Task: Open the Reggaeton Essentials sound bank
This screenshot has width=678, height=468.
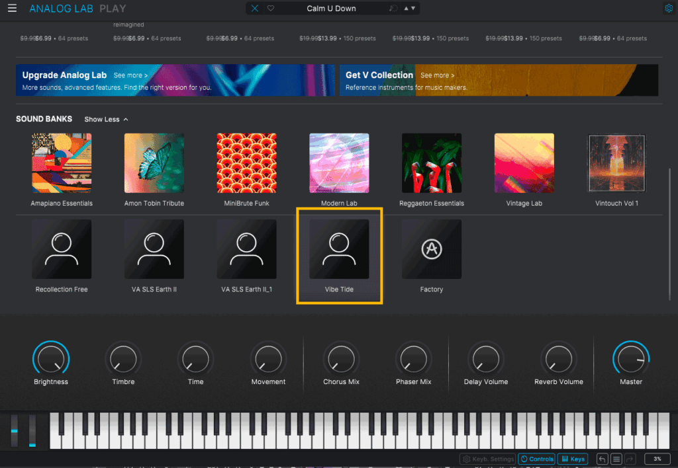Action: click(x=432, y=170)
